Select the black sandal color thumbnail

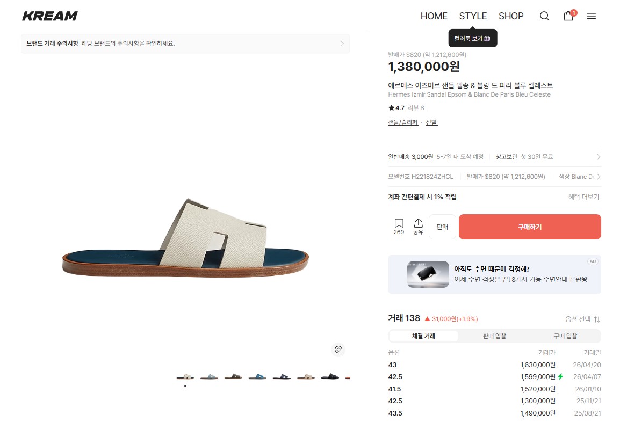coord(330,376)
